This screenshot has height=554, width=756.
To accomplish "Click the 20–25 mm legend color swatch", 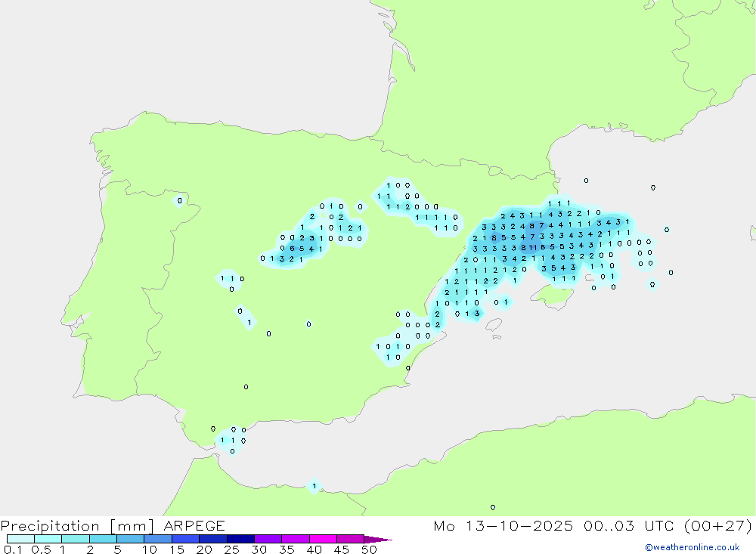I will (x=212, y=539).
